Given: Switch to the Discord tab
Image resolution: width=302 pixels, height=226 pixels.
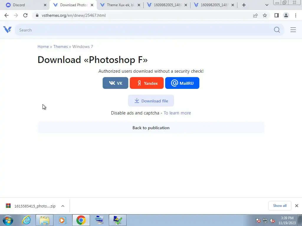Looking at the screenshot, I should pos(25,5).
